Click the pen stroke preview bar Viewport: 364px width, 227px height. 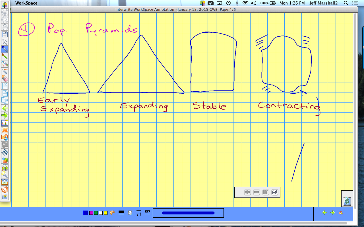[188, 213]
